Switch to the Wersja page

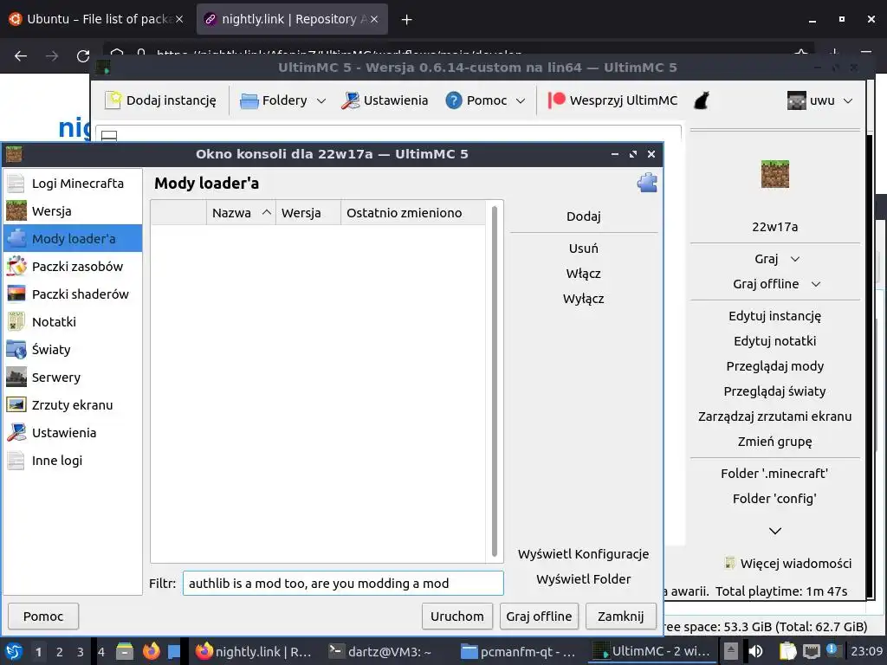coord(73,211)
